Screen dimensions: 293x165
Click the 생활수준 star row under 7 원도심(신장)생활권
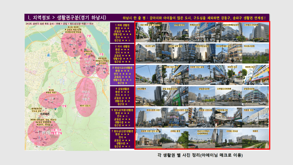coord(122,143)
